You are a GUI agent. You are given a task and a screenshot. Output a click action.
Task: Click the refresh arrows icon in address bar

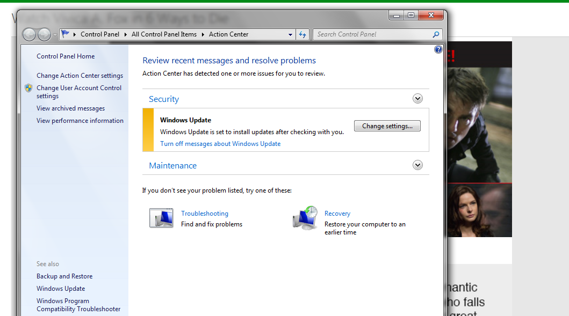point(302,34)
